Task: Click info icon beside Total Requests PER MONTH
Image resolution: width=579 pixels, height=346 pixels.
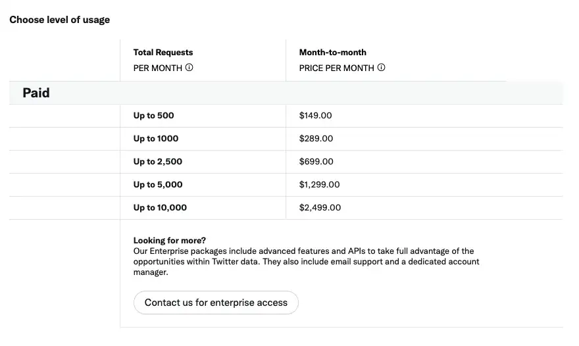Action: [x=189, y=68]
